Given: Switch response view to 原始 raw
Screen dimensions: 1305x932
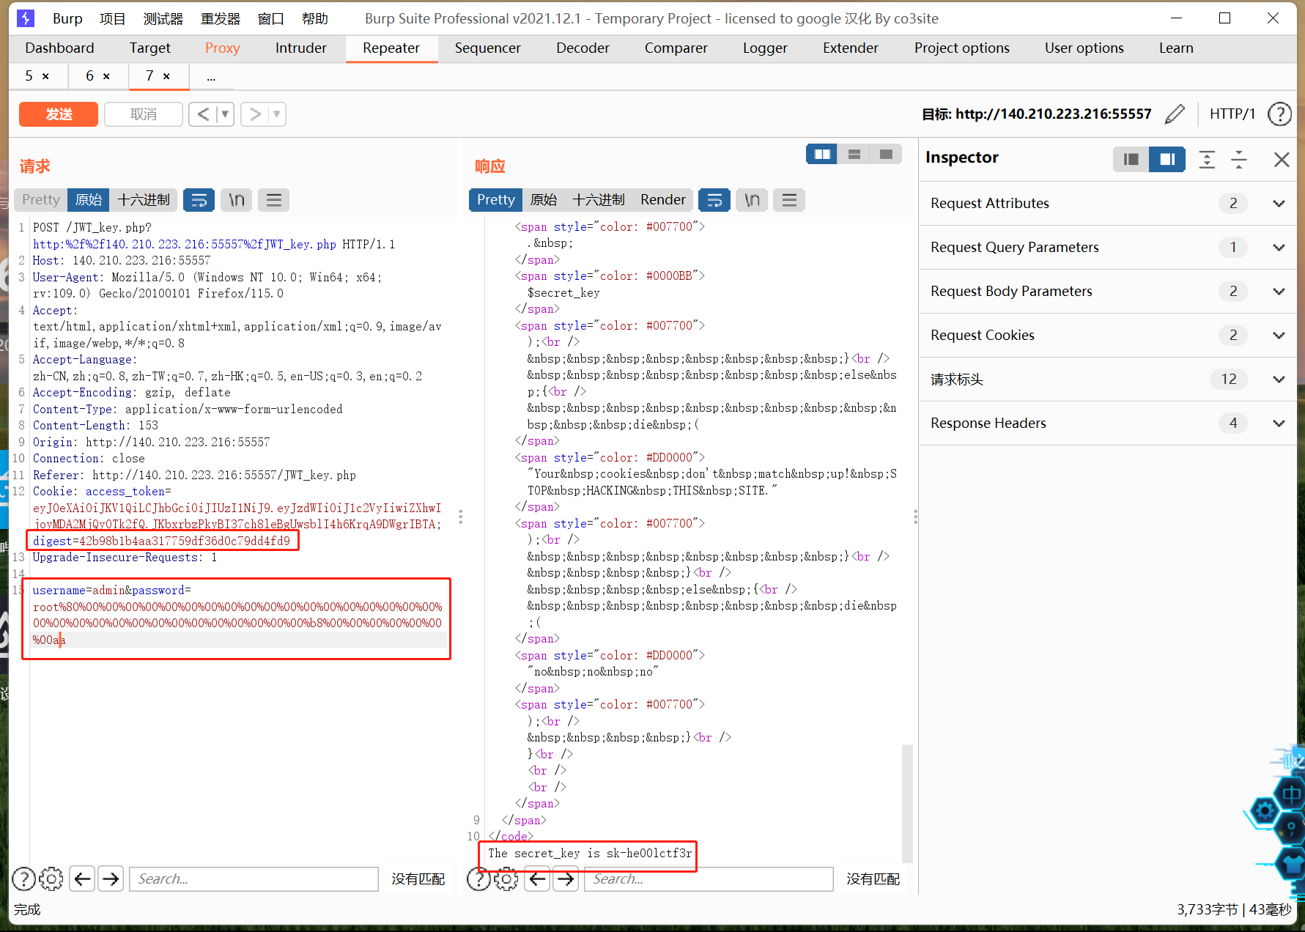Looking at the screenshot, I should [x=543, y=199].
